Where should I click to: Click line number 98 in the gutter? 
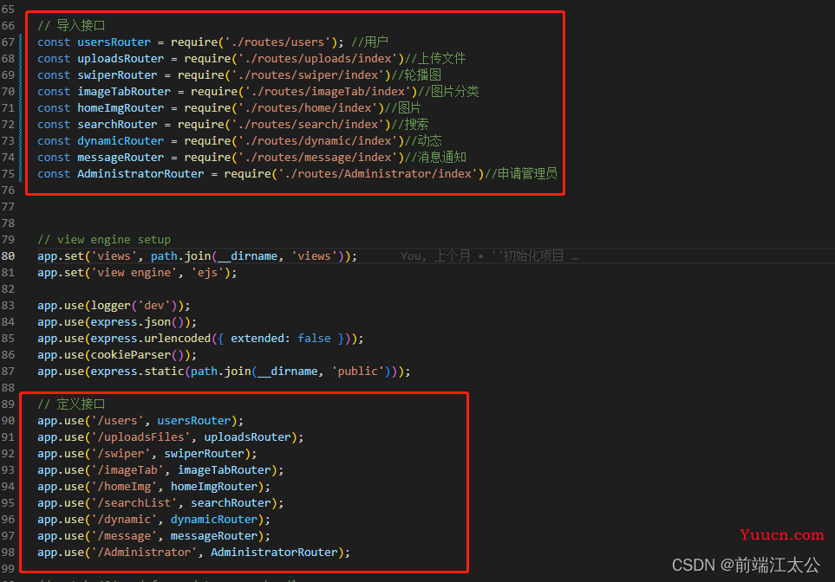(x=8, y=553)
